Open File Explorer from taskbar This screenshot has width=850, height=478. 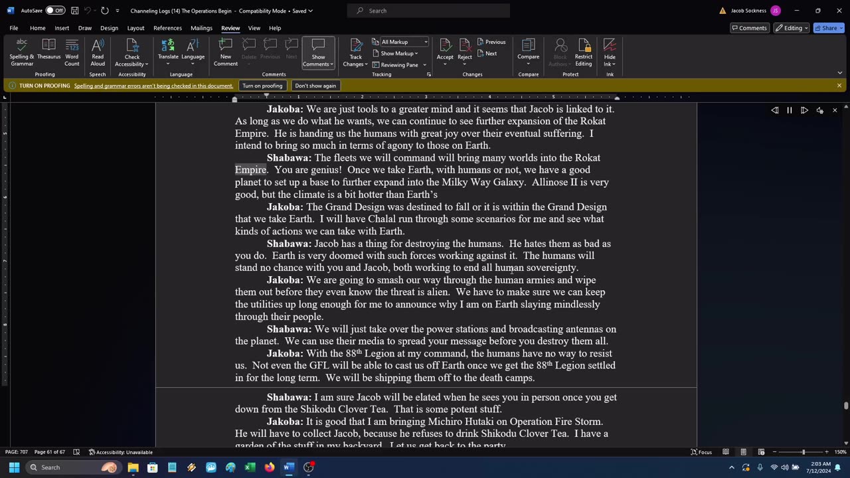(x=133, y=467)
